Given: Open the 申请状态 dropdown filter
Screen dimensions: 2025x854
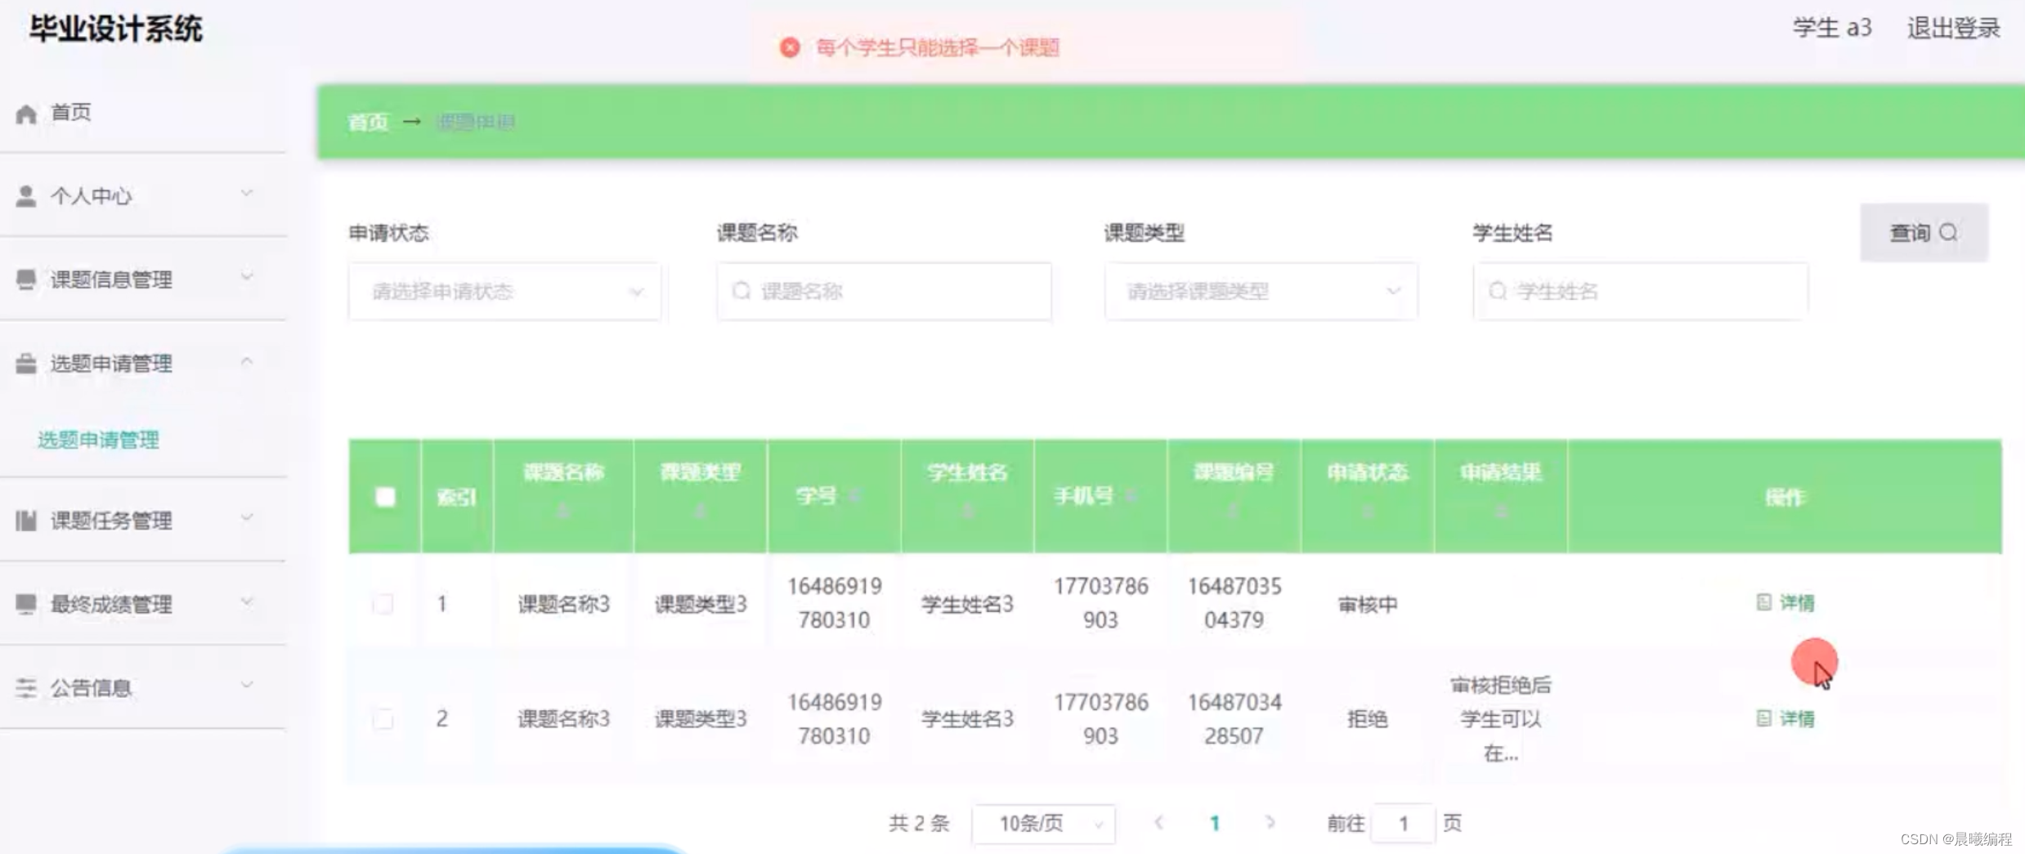Looking at the screenshot, I should 504,291.
